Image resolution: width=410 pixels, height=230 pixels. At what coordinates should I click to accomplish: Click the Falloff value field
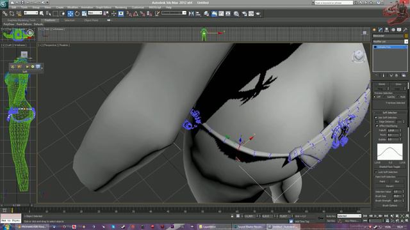pos(393,130)
